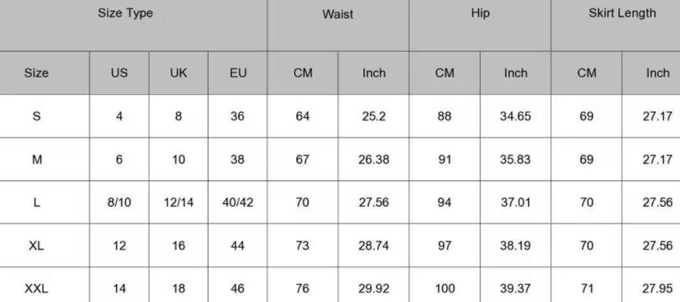Select the 71 cm skirt length cell

click(x=586, y=289)
